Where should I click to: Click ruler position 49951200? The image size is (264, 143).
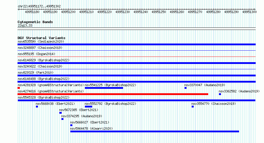point(68,12)
